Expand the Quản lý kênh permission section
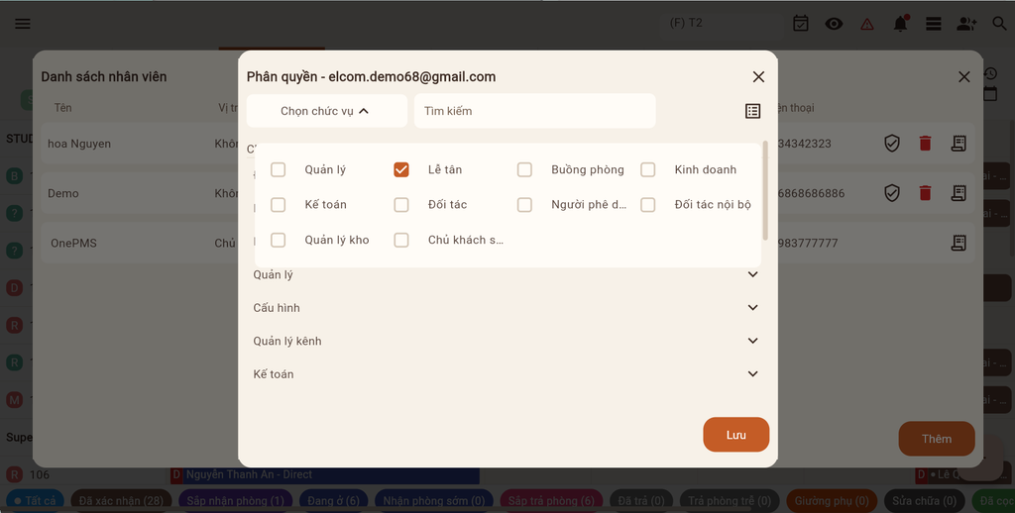This screenshot has width=1015, height=513. [506, 341]
